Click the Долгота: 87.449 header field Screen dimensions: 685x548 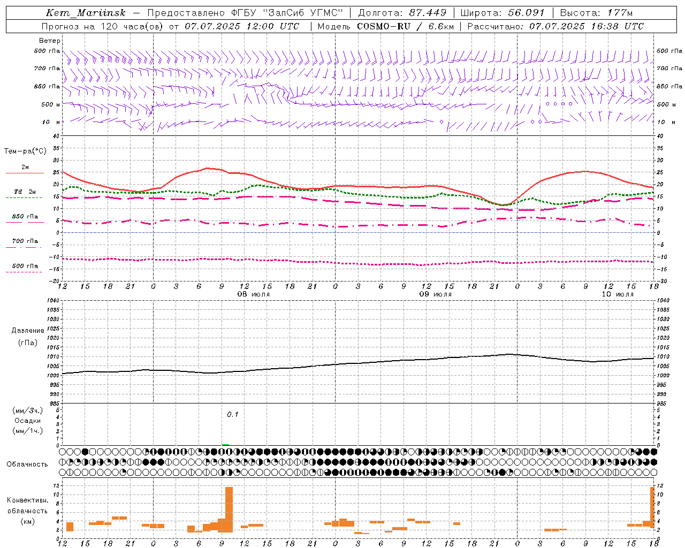pyautogui.click(x=404, y=13)
